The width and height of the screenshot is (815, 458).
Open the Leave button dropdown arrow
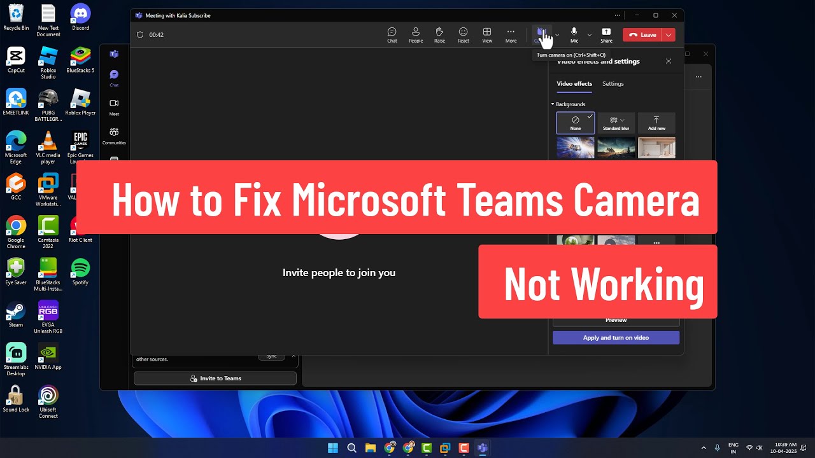(x=669, y=35)
